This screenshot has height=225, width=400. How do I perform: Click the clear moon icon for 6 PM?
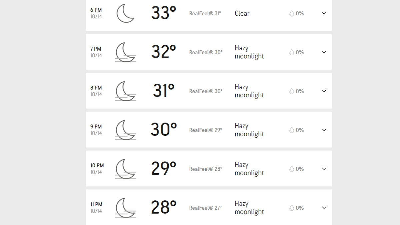(x=125, y=13)
